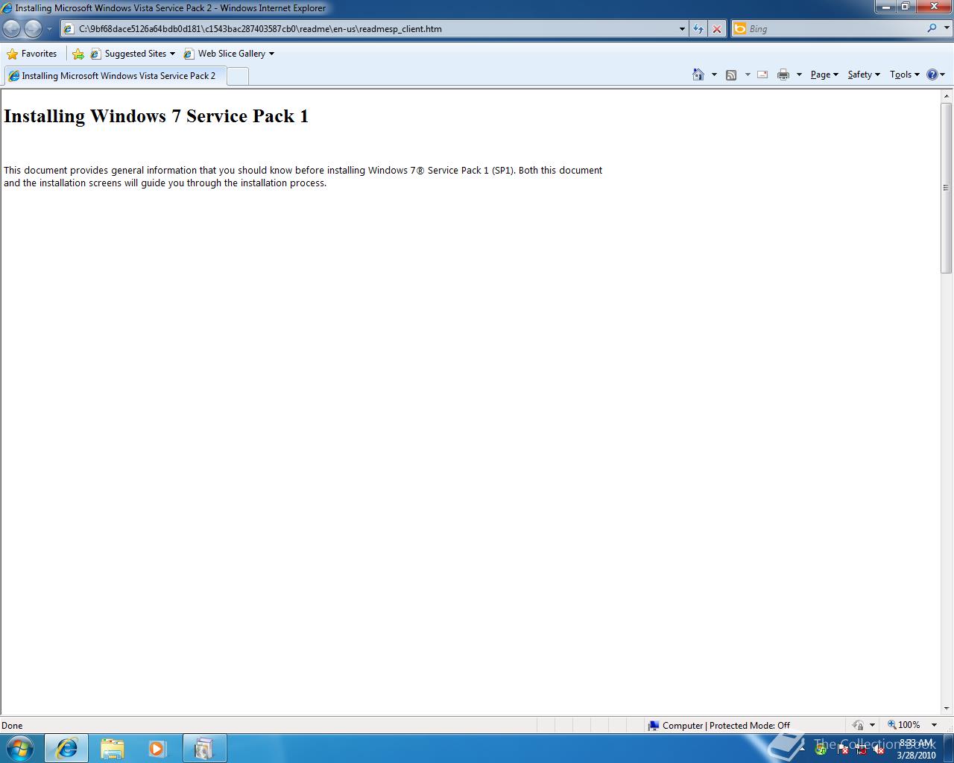This screenshot has width=954, height=763.
Task: Open search provider dropdown arrow
Action: pyautogui.click(x=946, y=29)
